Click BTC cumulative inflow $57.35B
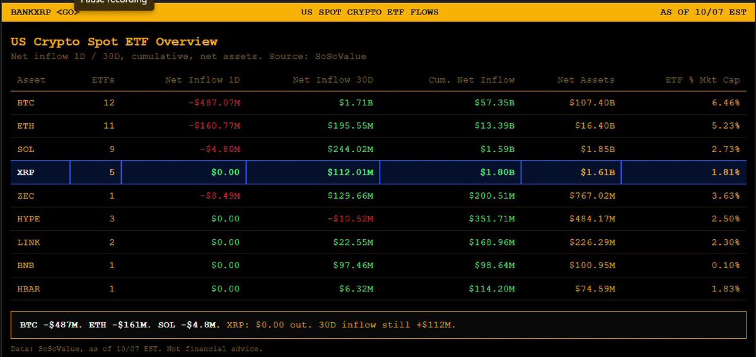The image size is (756, 357). (x=495, y=103)
